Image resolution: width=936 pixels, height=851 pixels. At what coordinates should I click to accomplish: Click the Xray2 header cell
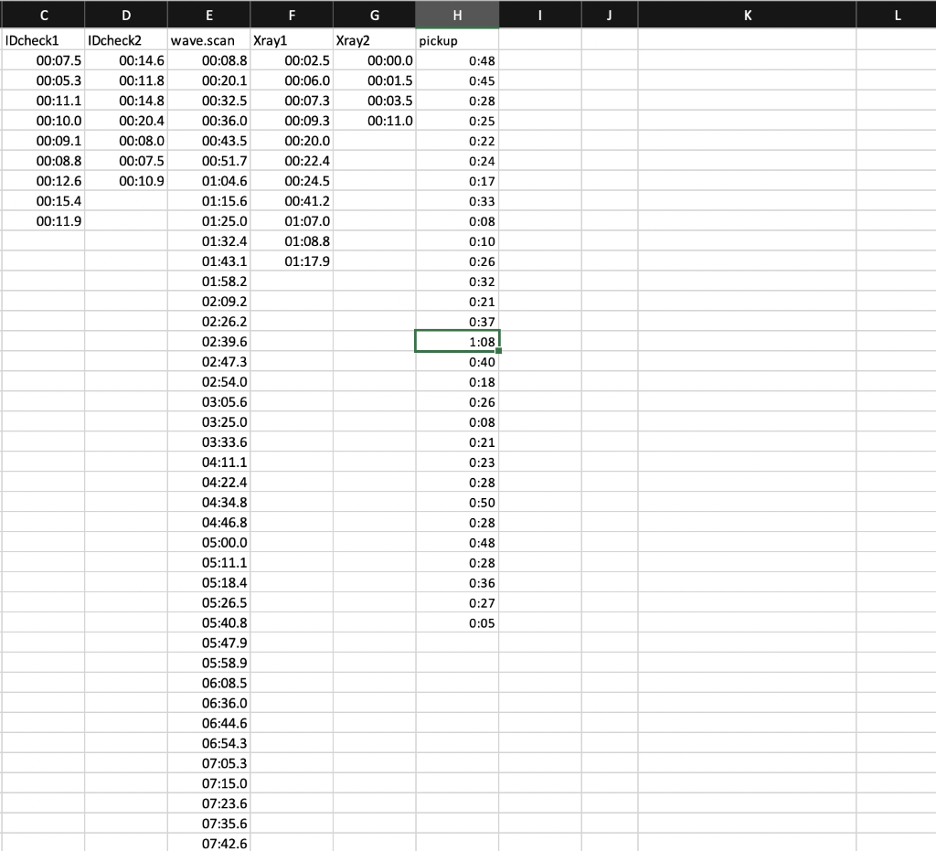pyautogui.click(x=374, y=40)
